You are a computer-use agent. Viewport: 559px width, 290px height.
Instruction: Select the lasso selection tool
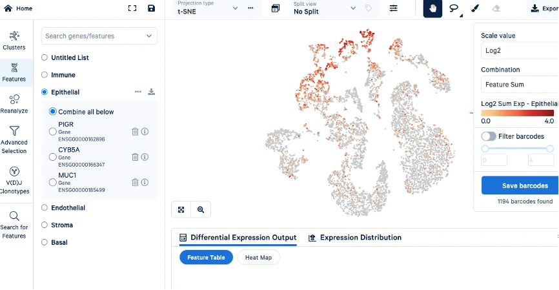(454, 8)
